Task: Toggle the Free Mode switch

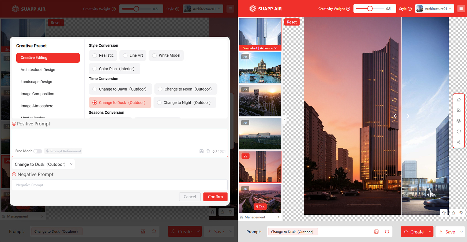Action: click(x=38, y=151)
